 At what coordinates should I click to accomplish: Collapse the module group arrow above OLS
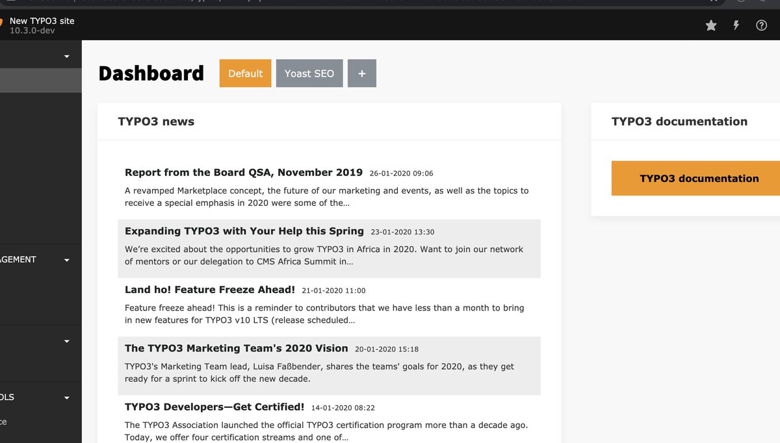click(67, 341)
